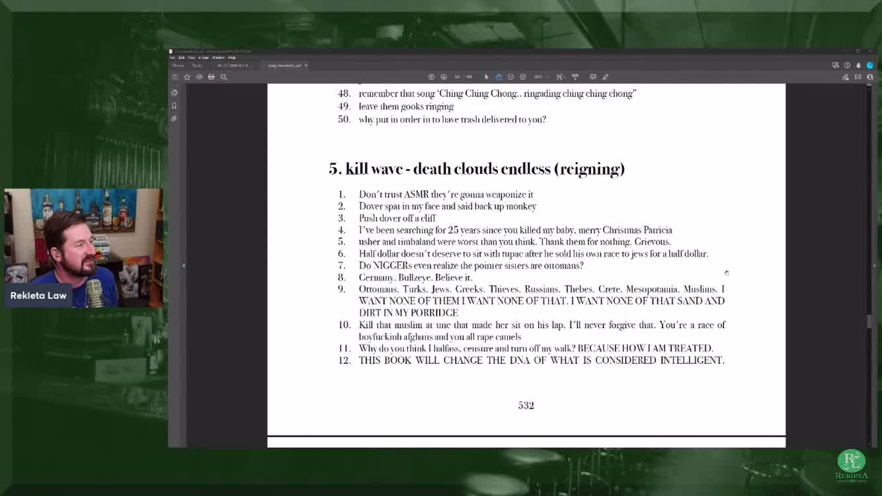Open the help question mark icon
Viewport: 882px width, 496px height.
pos(847,65)
